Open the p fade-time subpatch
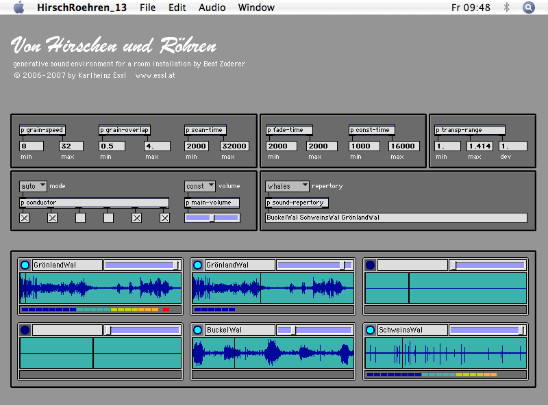The width and height of the screenshot is (548, 405). 289,130
